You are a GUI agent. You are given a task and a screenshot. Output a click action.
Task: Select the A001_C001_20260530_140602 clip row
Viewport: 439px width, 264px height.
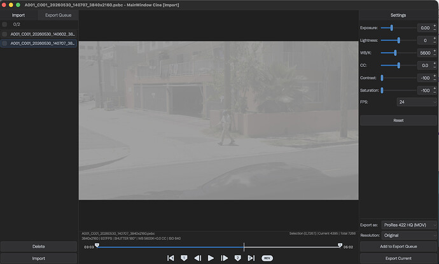39,34
